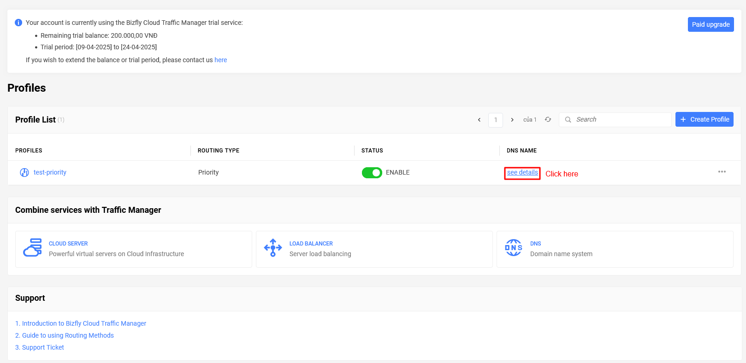The image size is (746, 363).
Task: Open the three-dots menu for test-priority
Action: point(722,172)
